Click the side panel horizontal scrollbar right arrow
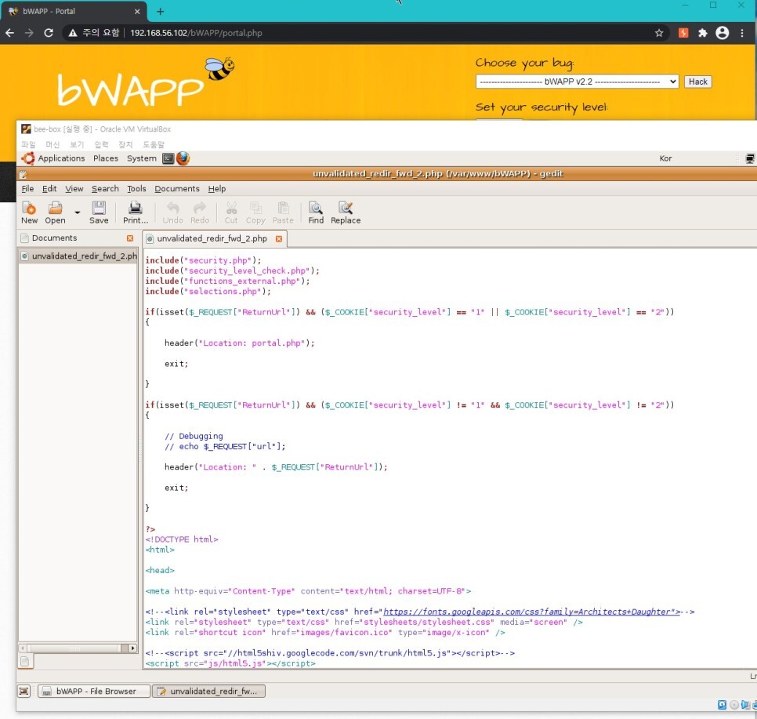The image size is (757, 719). 132,648
